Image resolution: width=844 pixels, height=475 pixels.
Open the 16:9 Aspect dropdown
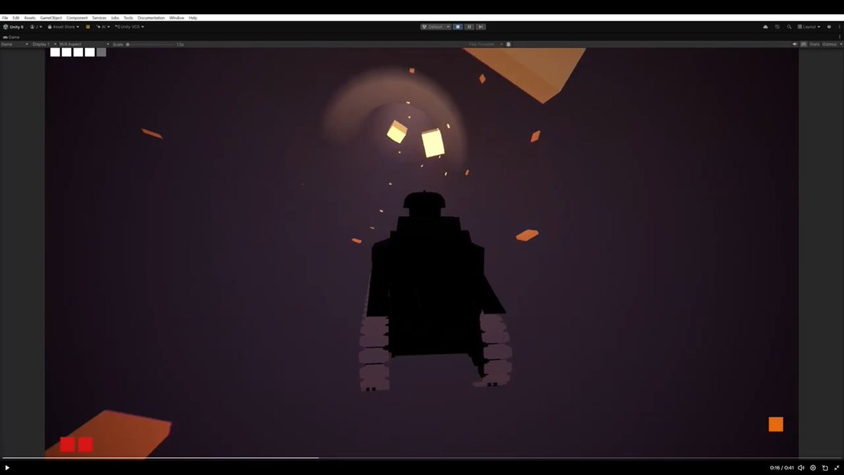[x=84, y=44]
